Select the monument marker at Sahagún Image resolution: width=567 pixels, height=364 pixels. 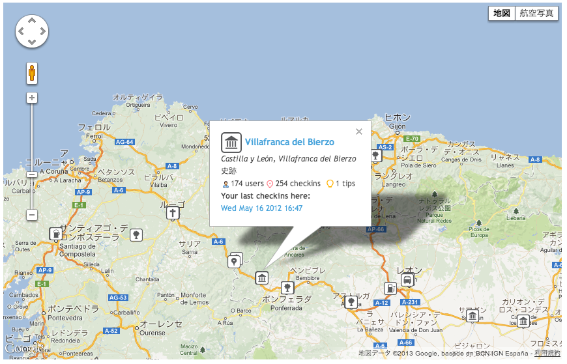pyautogui.click(x=472, y=316)
